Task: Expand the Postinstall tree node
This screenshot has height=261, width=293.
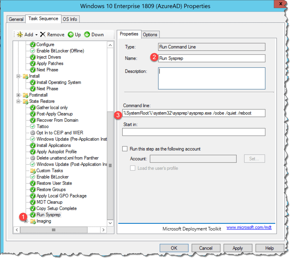Action: pos(18,95)
